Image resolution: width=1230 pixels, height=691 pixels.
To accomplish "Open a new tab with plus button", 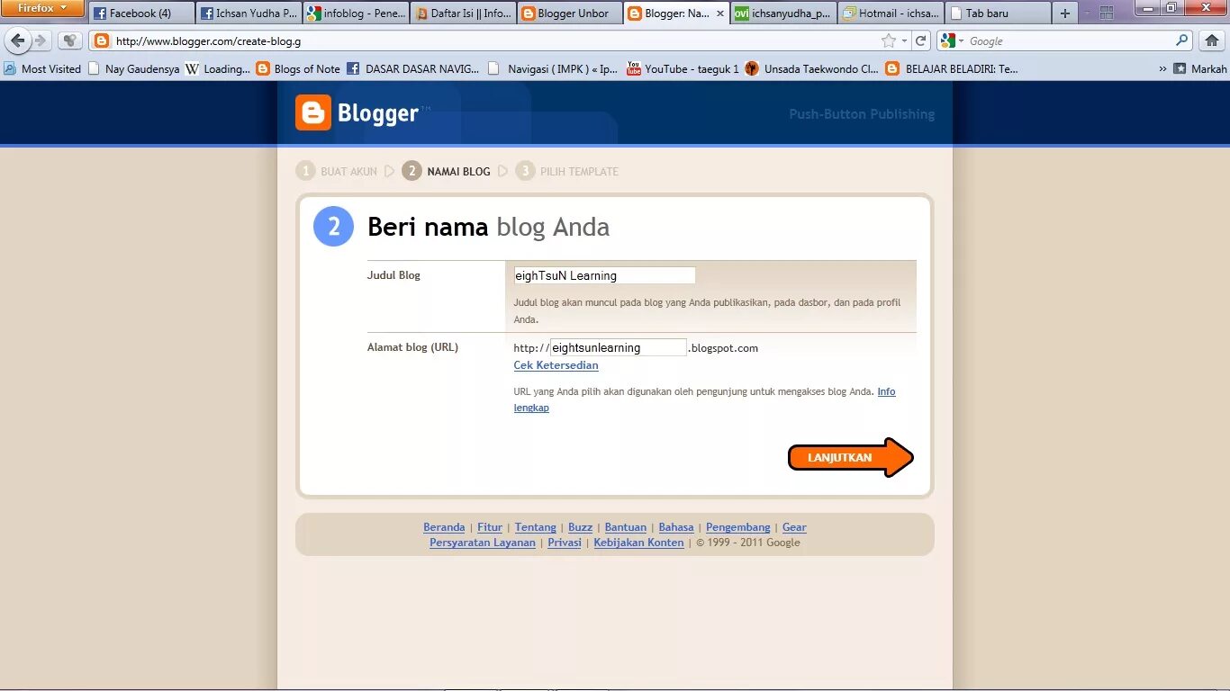I will coord(1065,13).
